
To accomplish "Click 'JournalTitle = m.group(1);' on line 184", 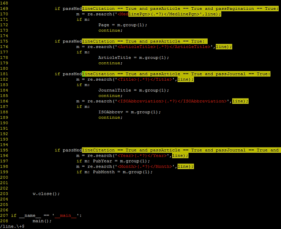I will [x=133, y=90].
